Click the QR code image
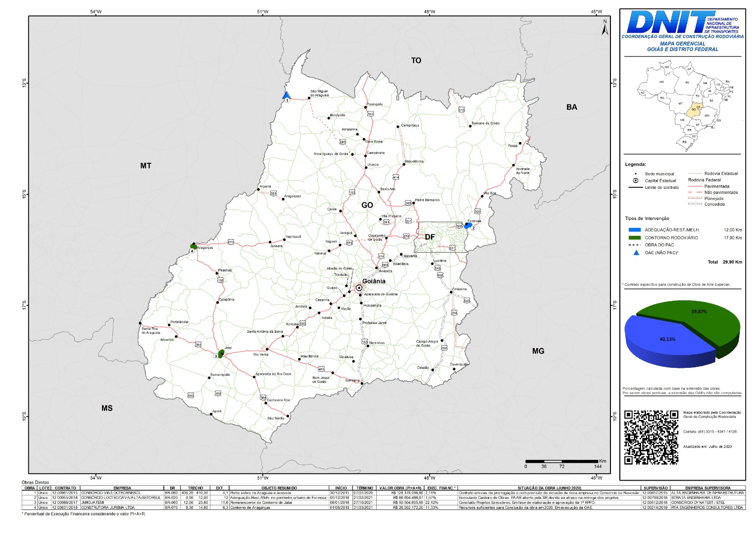Image resolution: width=756 pixels, height=534 pixels. [x=651, y=437]
